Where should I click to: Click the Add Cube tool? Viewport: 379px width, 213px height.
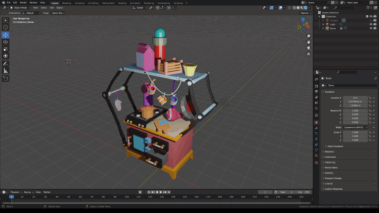(x=6, y=78)
